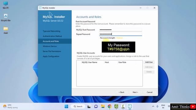This screenshot has width=196, height=110.
Task: Select Authentication Method step
Action: coord(52,36)
